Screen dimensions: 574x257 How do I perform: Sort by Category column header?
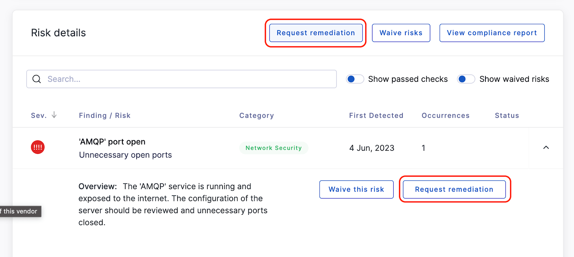(257, 116)
